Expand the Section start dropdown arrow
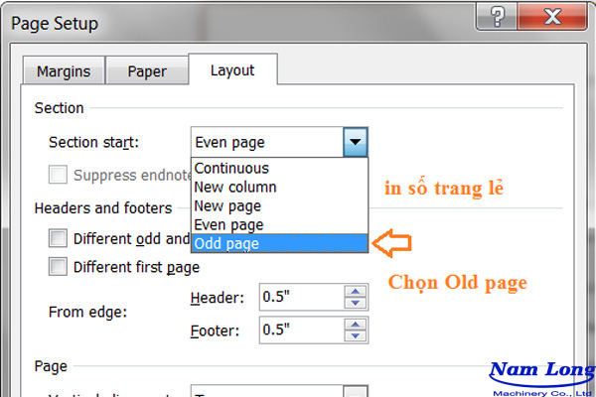This screenshot has width=596, height=397. coord(358,143)
